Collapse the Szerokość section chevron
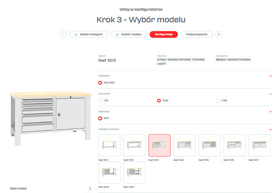 pyautogui.click(x=270, y=93)
